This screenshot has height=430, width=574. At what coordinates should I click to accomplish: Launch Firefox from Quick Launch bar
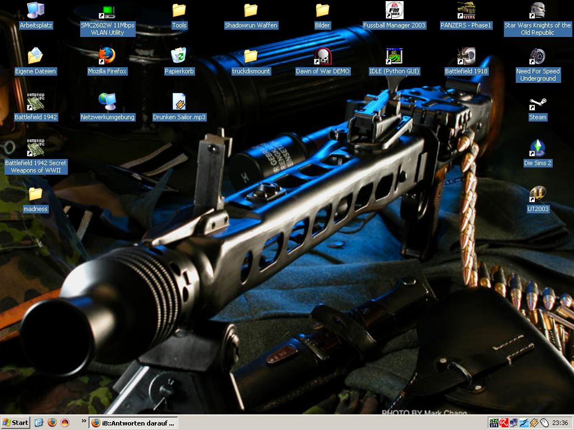pos(52,423)
